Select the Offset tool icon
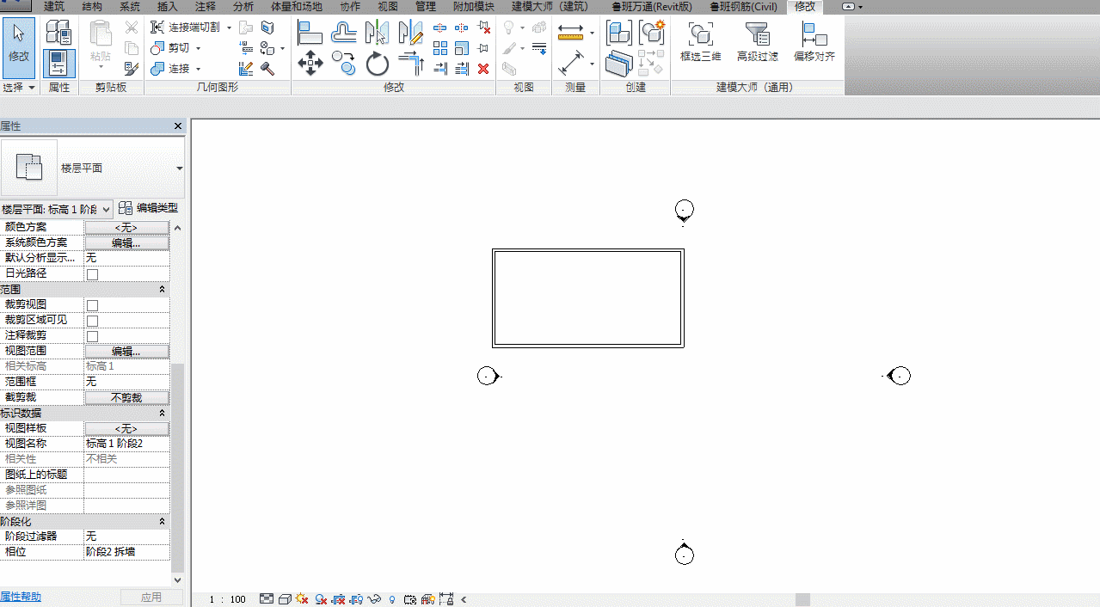Screen dimensions: 1100x607 [x=343, y=33]
